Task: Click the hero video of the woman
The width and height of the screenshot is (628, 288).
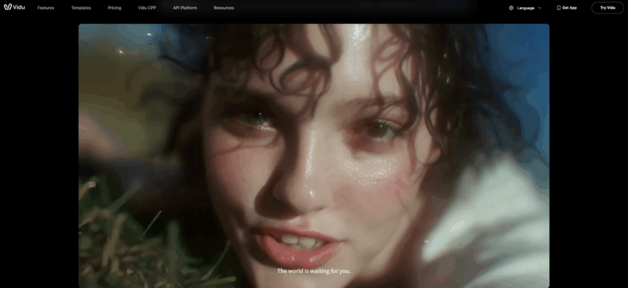Action: click(x=313, y=156)
